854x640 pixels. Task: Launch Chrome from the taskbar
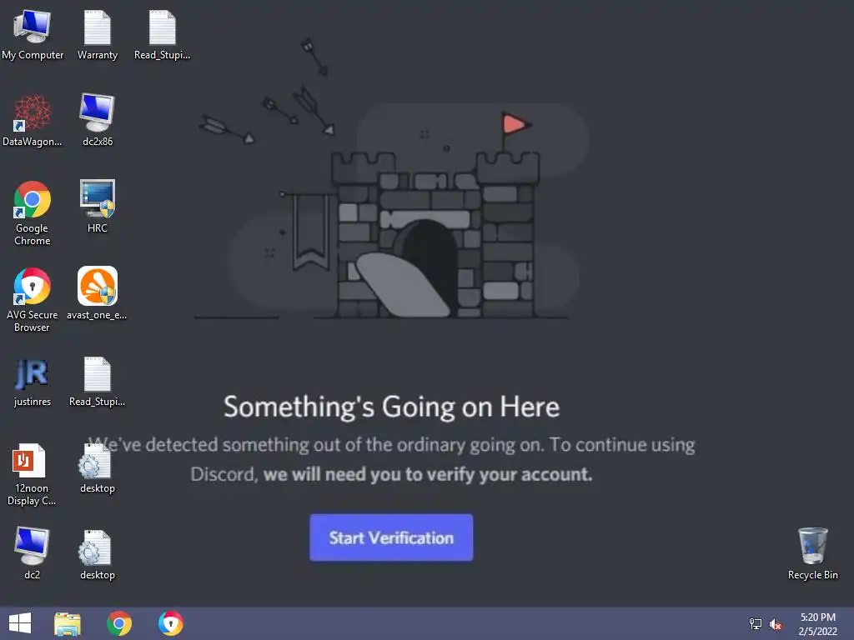coord(119,623)
